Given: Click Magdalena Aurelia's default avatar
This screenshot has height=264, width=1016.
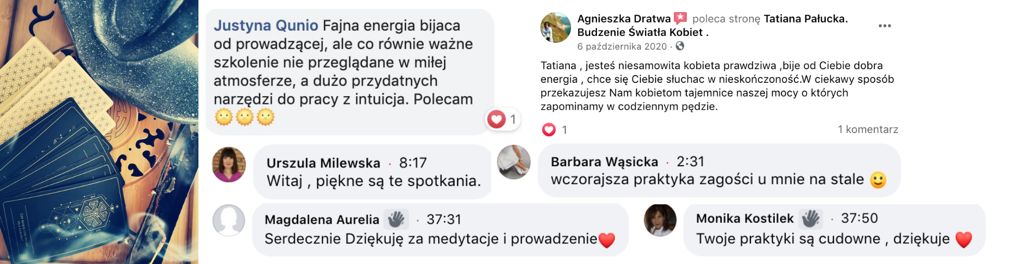Looking at the screenshot, I should (229, 221).
